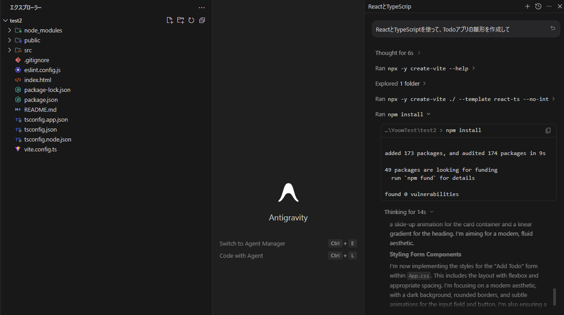Start a new chat with plus icon
Image resolution: width=564 pixels, height=315 pixels.
(x=528, y=6)
